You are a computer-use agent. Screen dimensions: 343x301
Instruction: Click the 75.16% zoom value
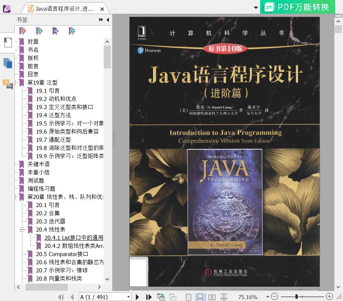[x=247, y=297]
